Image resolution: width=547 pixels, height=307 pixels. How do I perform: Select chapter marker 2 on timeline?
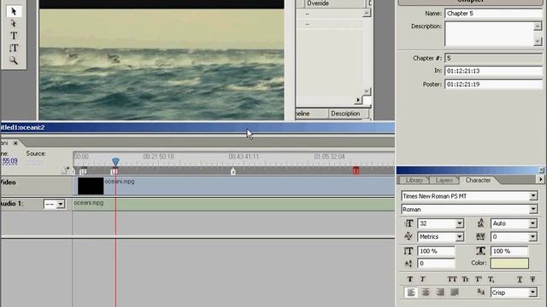pyautogui.click(x=83, y=171)
